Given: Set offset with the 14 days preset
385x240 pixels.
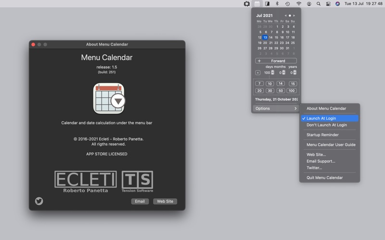Looking at the screenshot, I should tap(281, 84).
